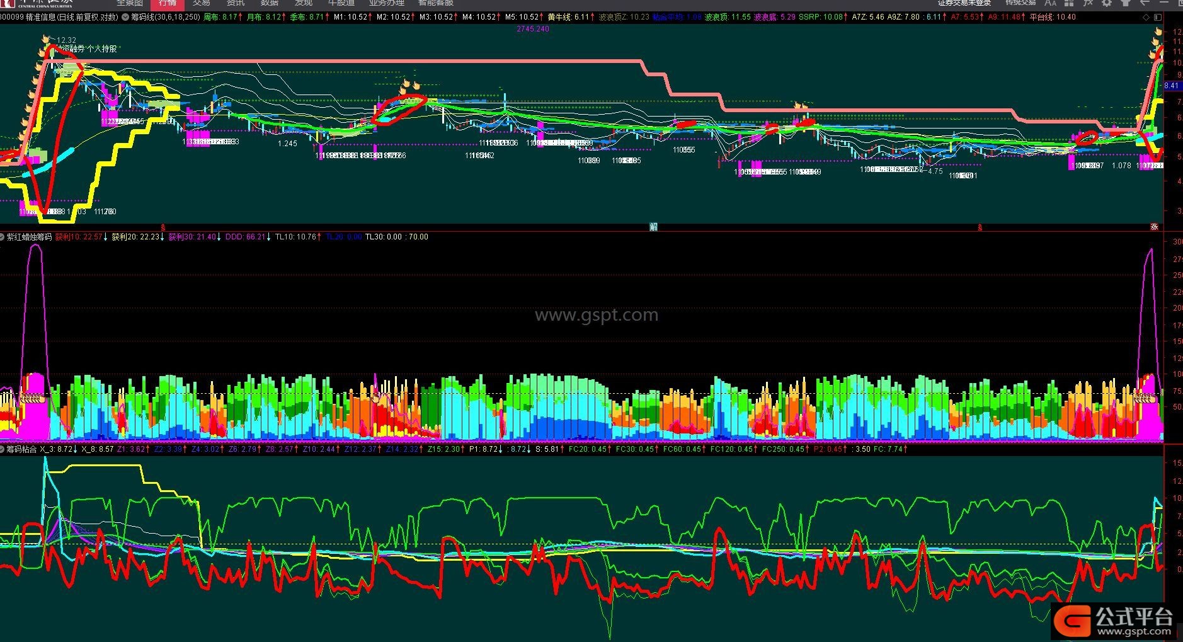This screenshot has width=1183, height=642.
Task: Click the DDD: 66.21 value
Action: tap(245, 237)
